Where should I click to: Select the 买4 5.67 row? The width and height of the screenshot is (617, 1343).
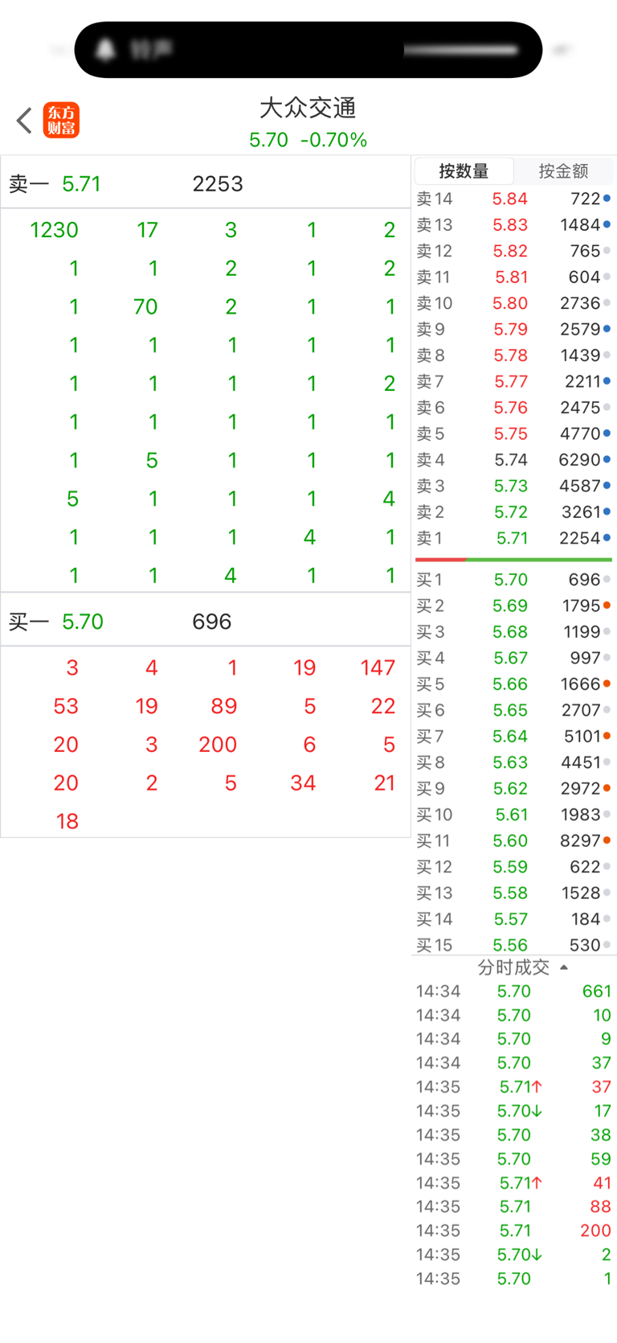tap(513, 658)
